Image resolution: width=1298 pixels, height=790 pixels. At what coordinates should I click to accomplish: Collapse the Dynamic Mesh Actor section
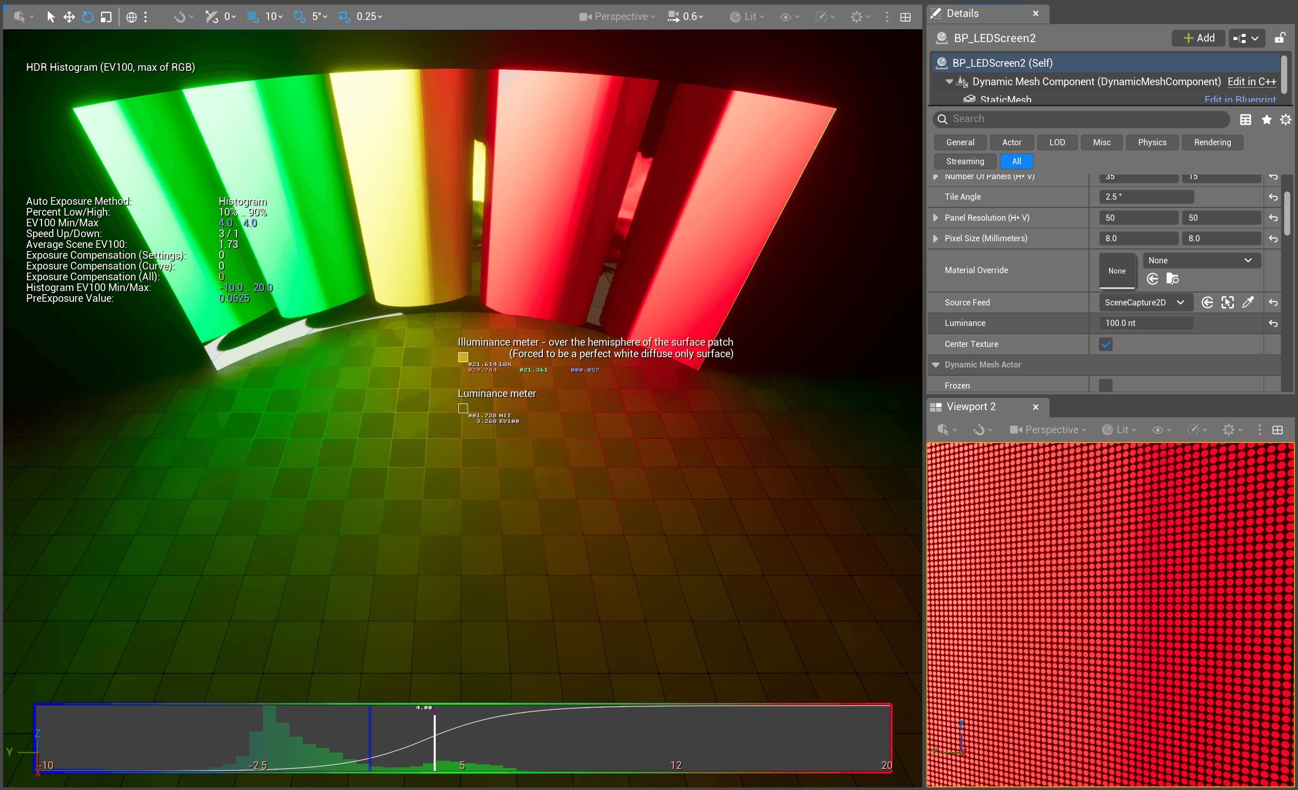(x=936, y=364)
